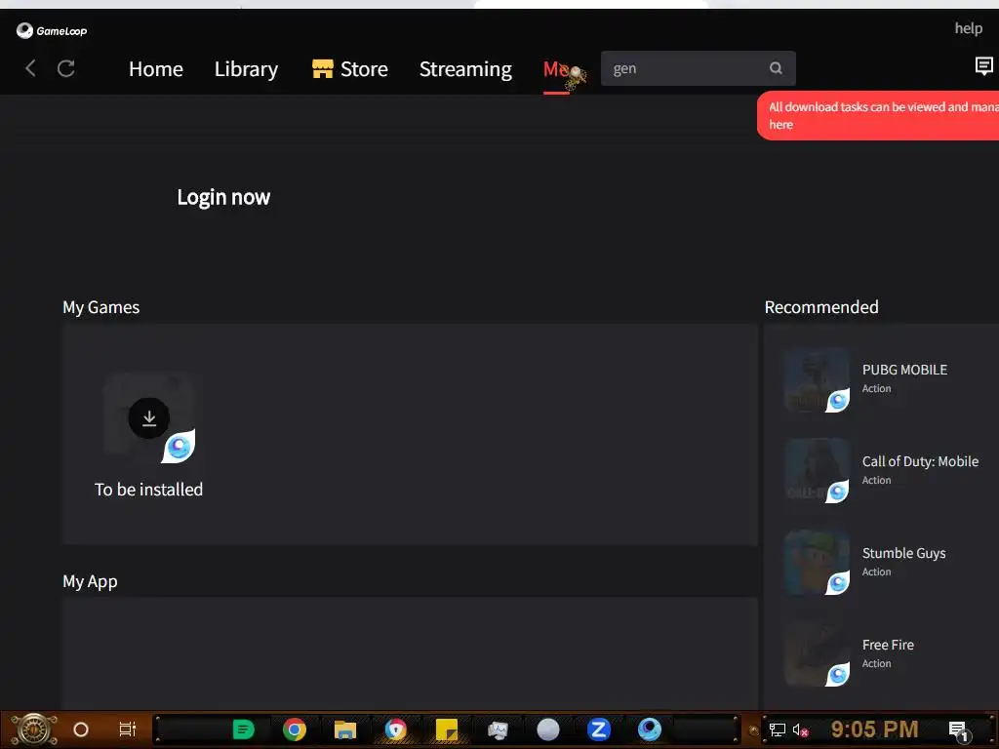Click the gray sphere taskbar icon
The width and height of the screenshot is (999, 749).
pos(548,729)
